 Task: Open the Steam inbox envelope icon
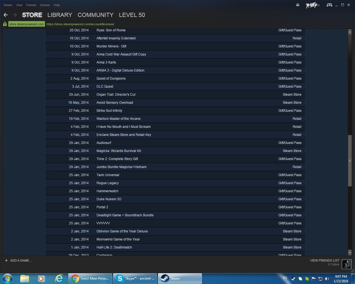298,5
